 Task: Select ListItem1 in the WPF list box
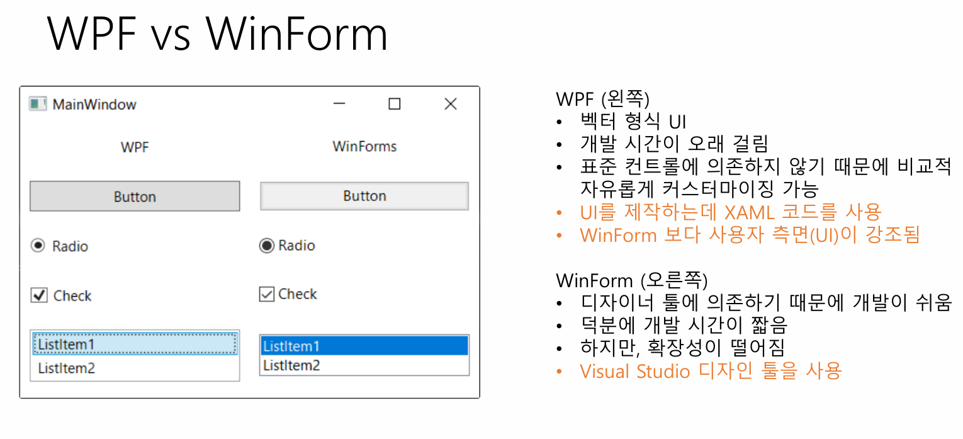click(135, 345)
